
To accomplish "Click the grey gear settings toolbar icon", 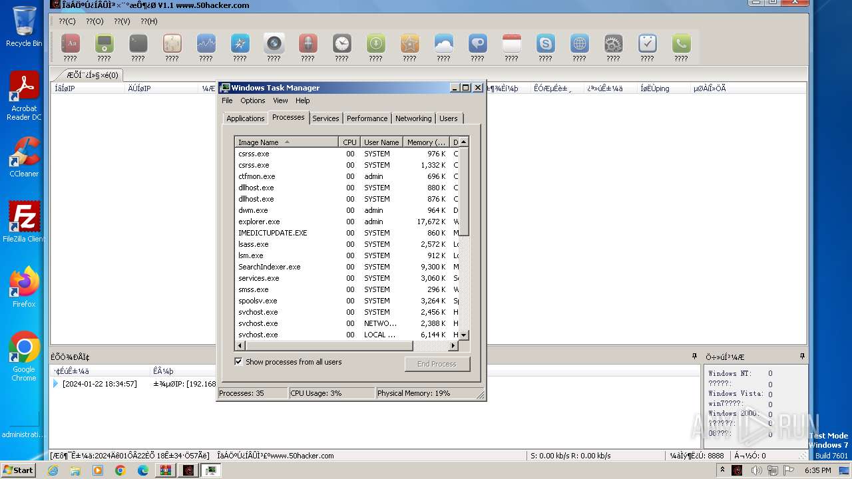I will (614, 44).
